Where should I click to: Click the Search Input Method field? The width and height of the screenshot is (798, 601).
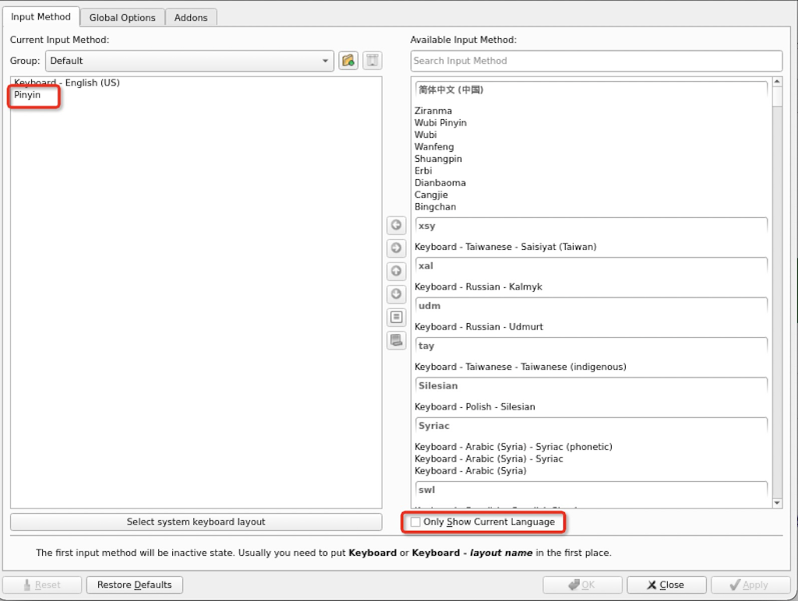(596, 61)
